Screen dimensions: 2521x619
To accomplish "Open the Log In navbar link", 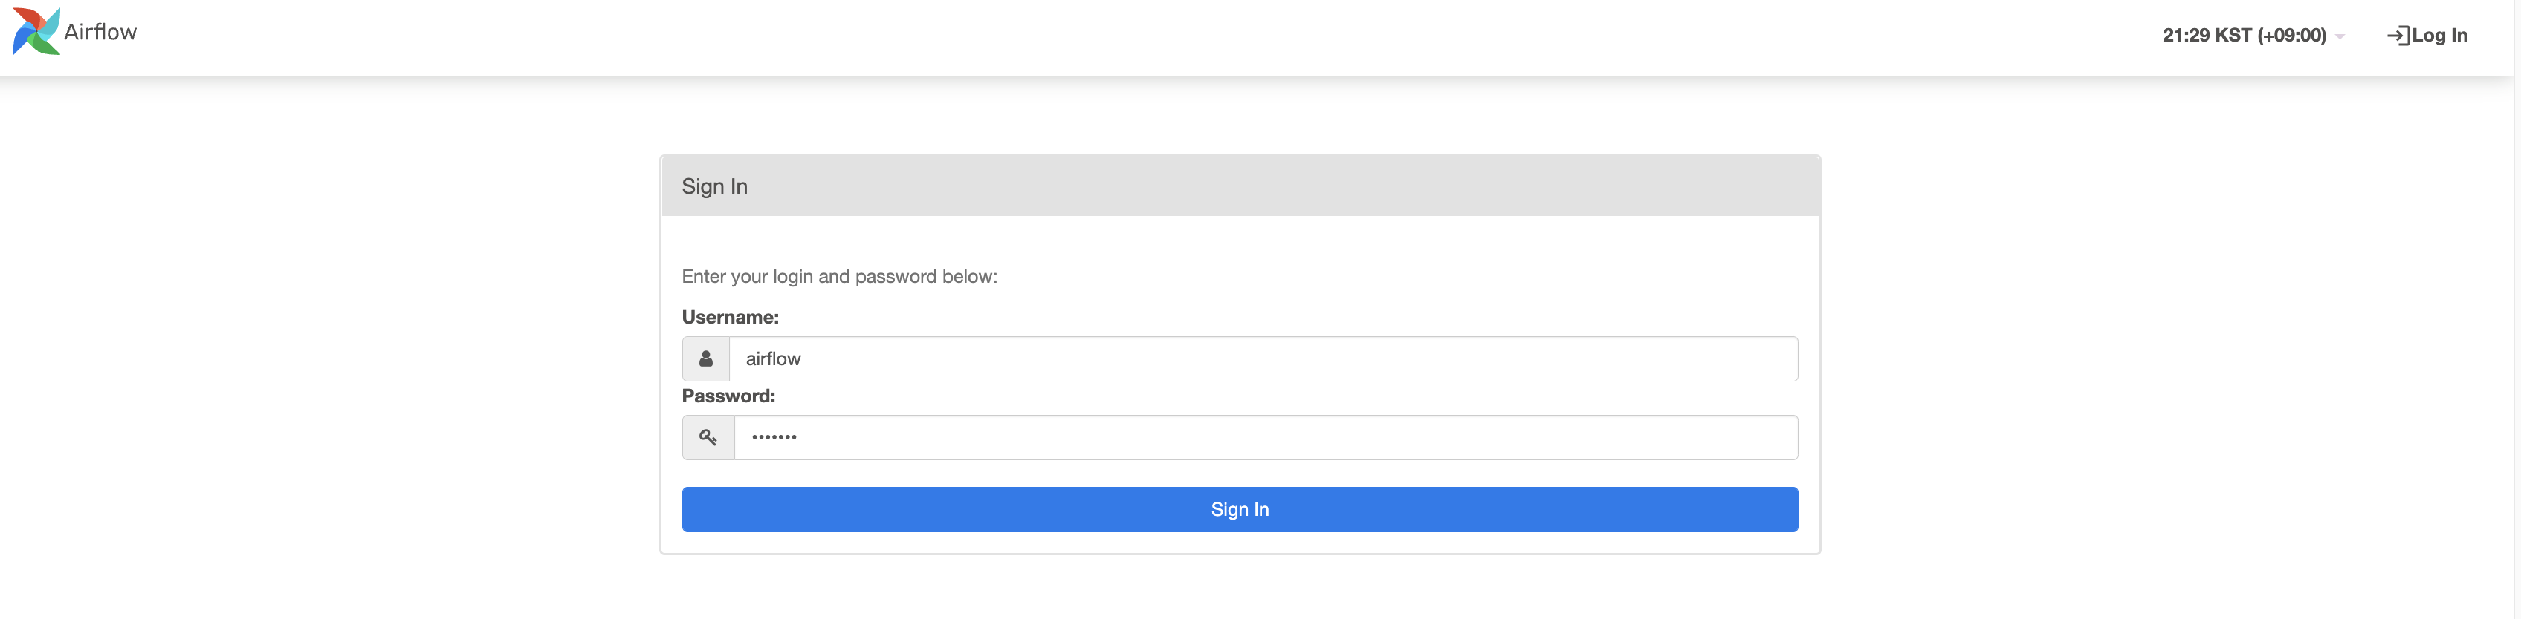I will (2439, 35).
